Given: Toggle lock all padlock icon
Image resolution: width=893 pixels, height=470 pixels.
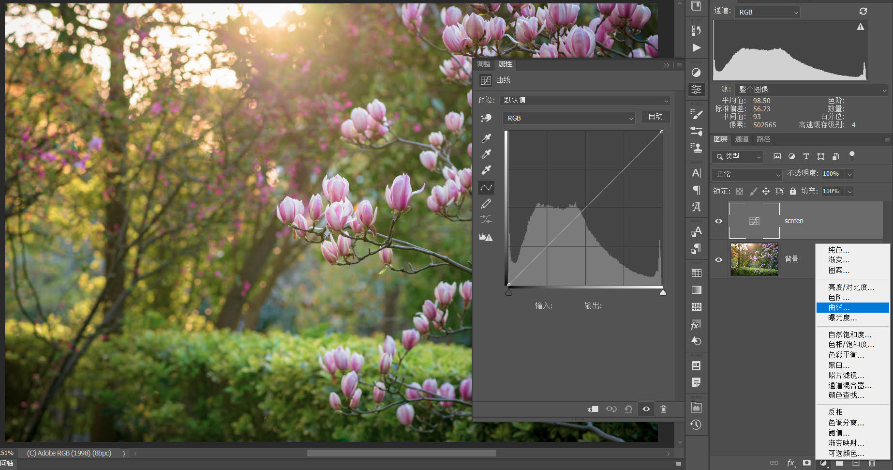Looking at the screenshot, I should click(793, 191).
